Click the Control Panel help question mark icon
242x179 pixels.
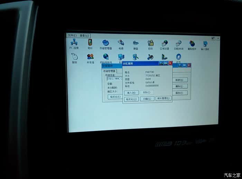213,38
